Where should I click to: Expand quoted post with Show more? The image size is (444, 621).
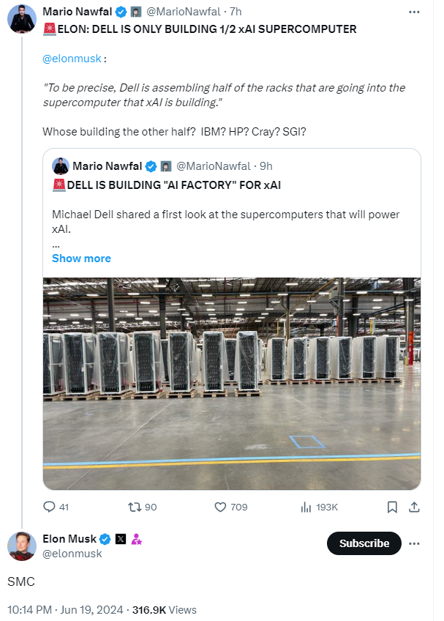[81, 259]
